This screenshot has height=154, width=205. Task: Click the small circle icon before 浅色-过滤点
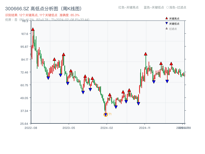[168, 7]
